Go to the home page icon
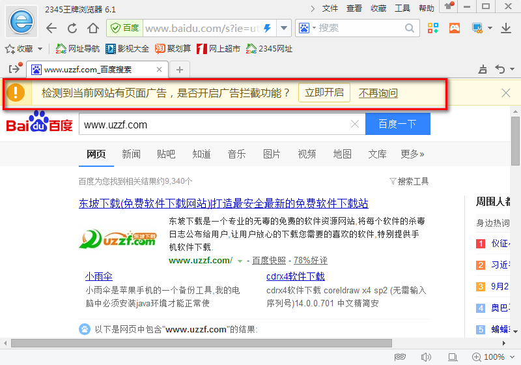 pyautogui.click(x=93, y=28)
